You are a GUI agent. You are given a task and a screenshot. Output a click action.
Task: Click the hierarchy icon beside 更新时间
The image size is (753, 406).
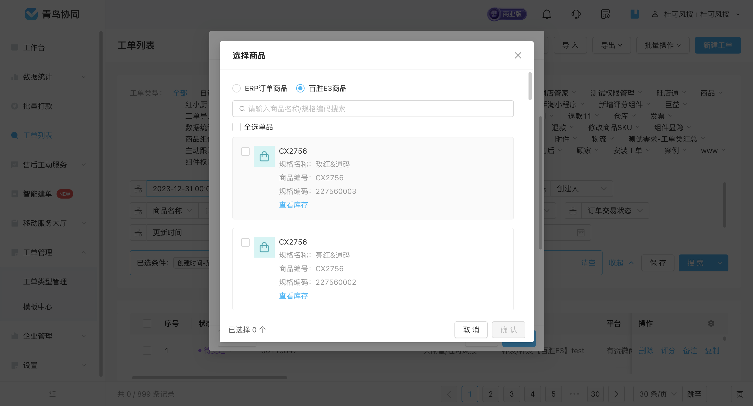click(x=138, y=233)
